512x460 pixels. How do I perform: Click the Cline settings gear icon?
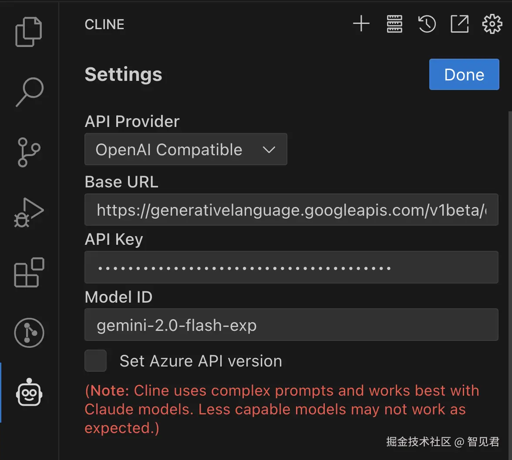(492, 24)
